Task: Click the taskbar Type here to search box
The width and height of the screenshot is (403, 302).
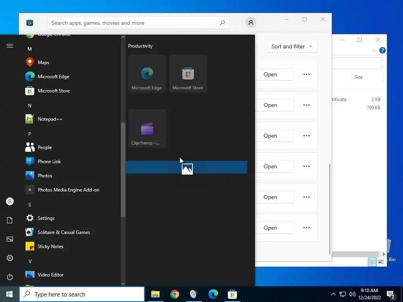Action: 82,294
